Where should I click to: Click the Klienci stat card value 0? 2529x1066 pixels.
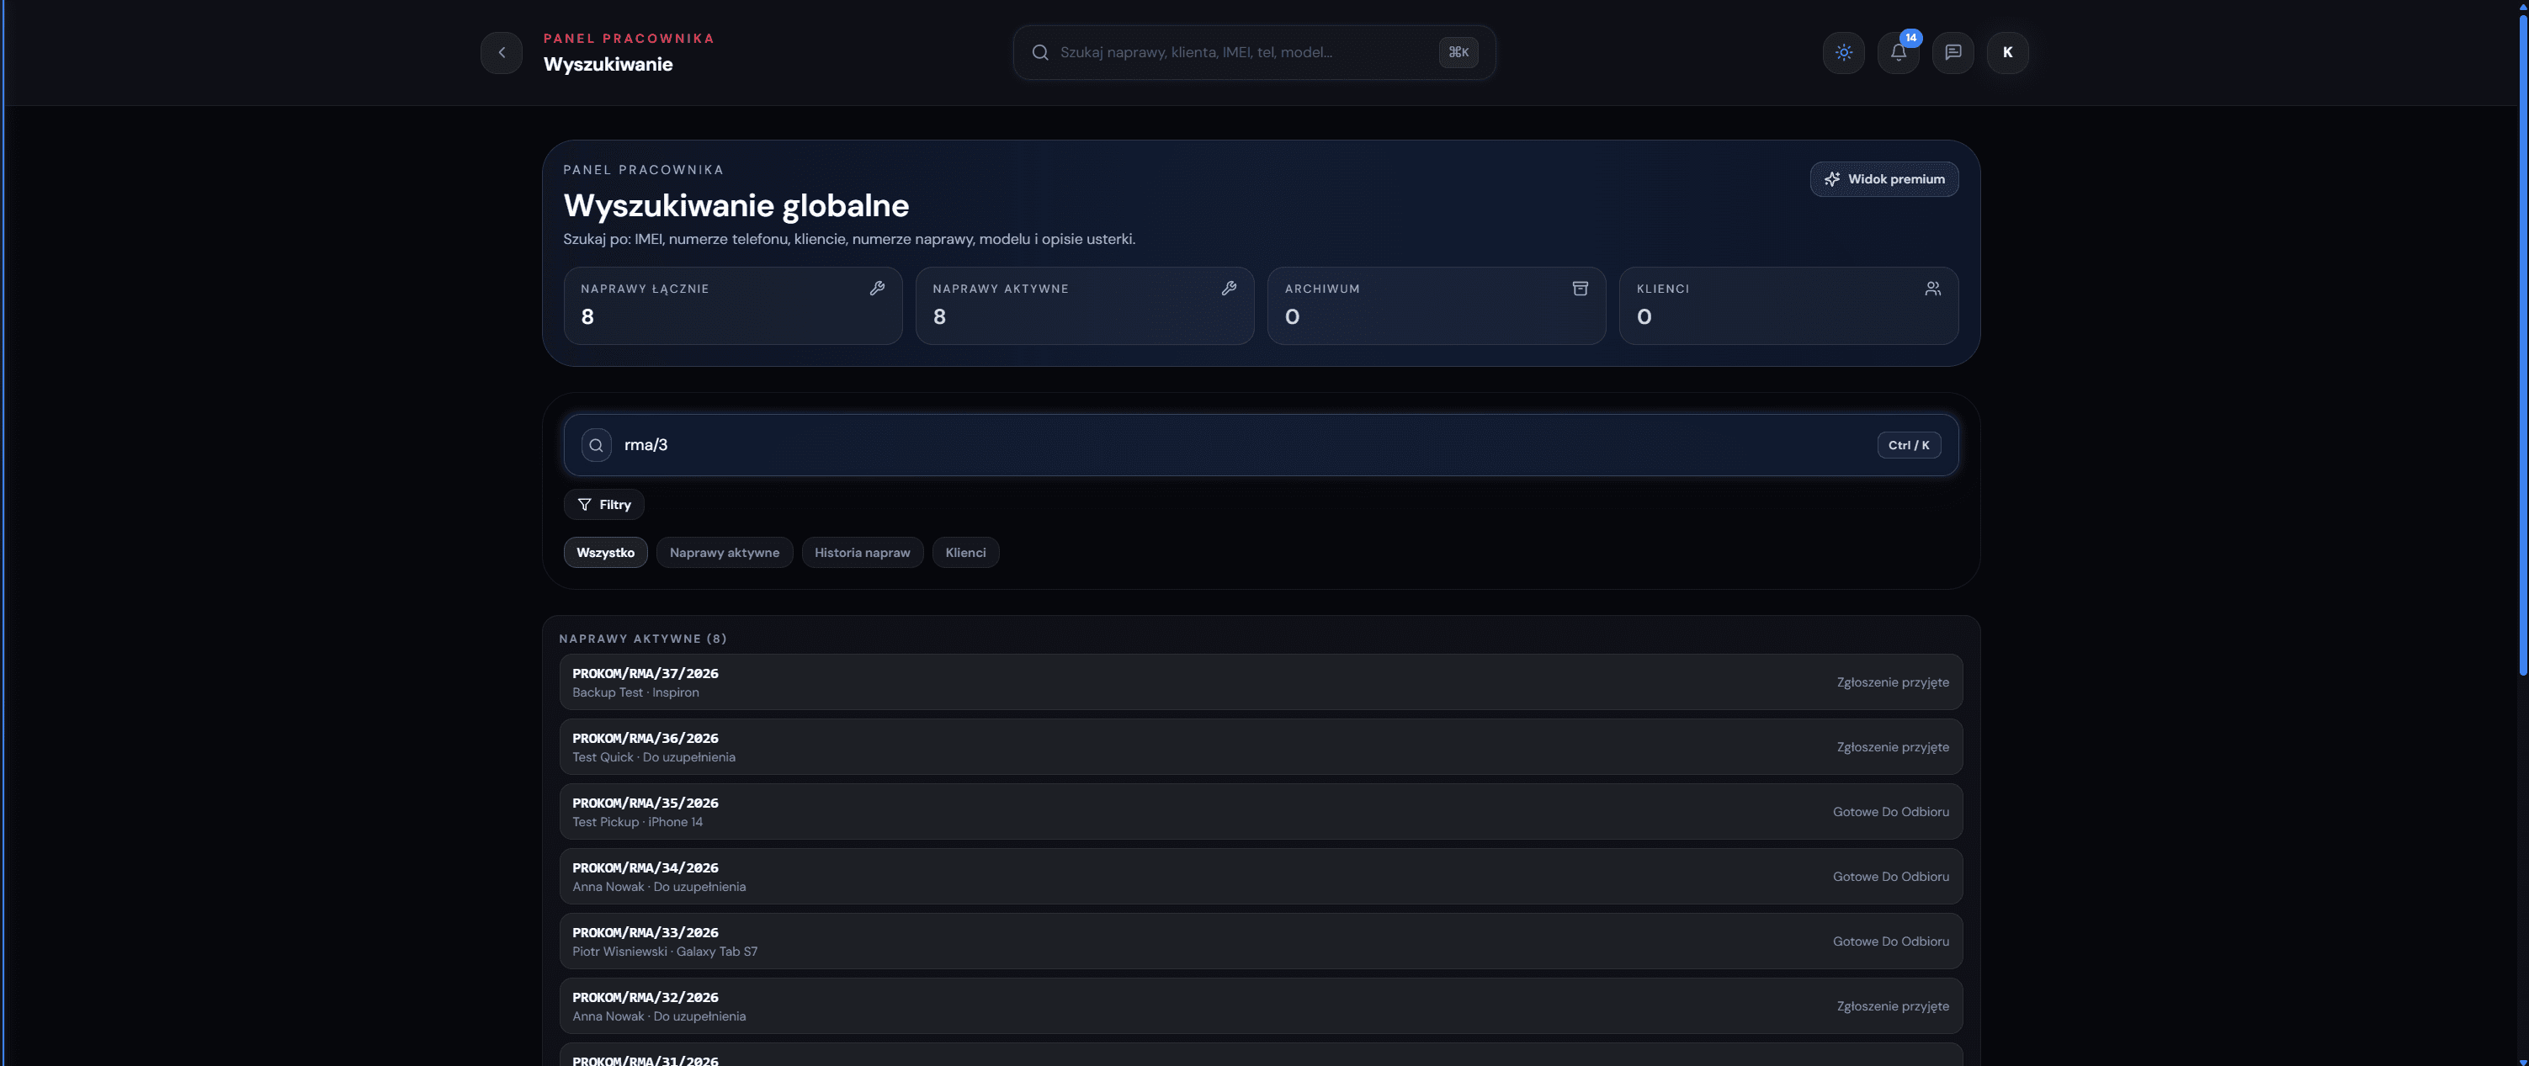coord(1644,316)
